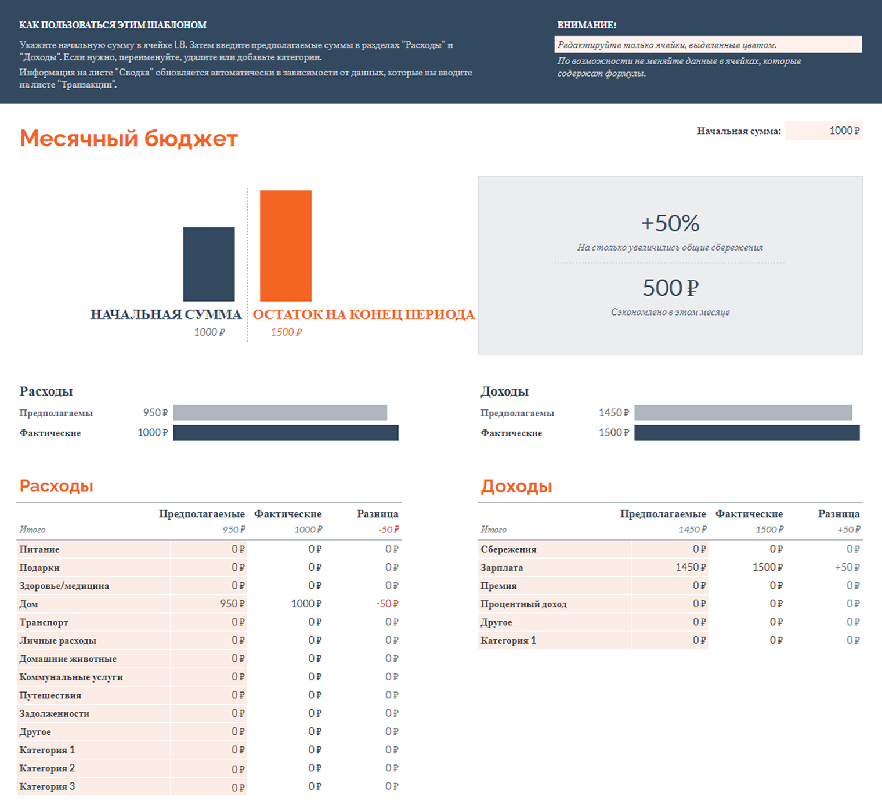Click the Итого 1450 ₽ income planned total
The height and width of the screenshot is (812, 882).
coord(692,530)
